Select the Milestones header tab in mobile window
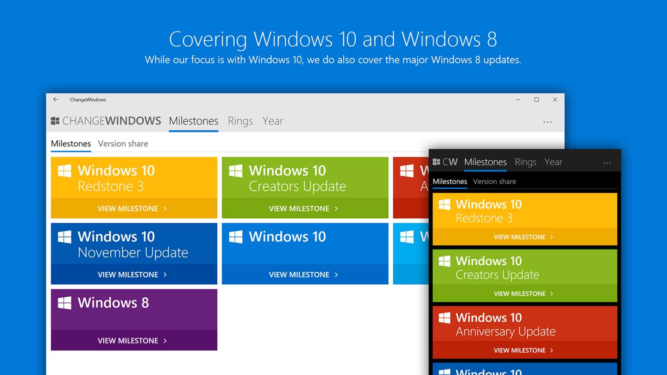The image size is (667, 375). point(485,162)
